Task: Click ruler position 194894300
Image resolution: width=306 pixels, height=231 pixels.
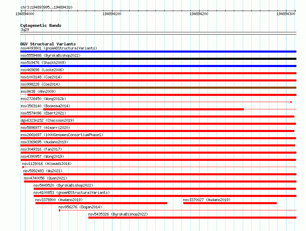Action: coord(286,14)
